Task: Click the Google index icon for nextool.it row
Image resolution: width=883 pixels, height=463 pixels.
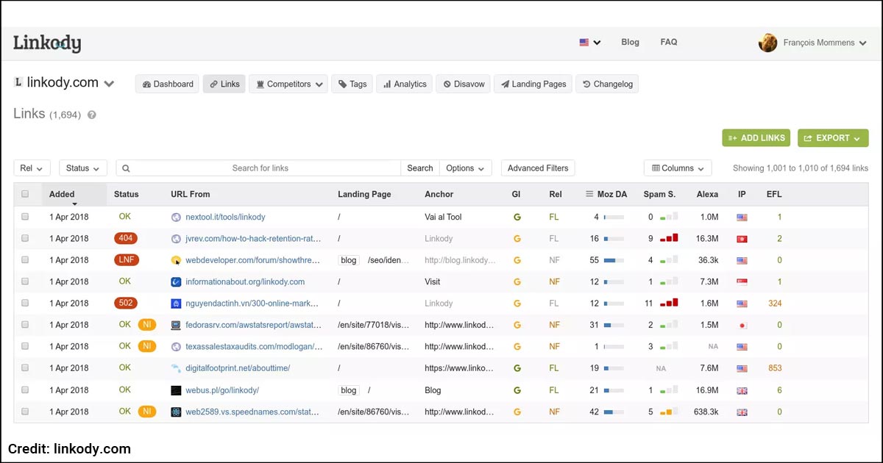Action: 517,218
